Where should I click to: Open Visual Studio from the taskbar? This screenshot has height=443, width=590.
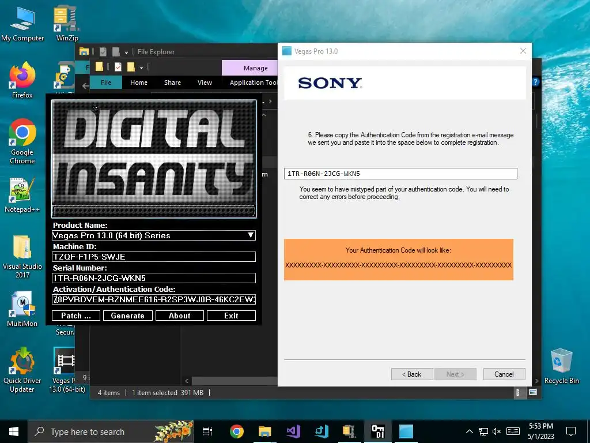coord(293,431)
